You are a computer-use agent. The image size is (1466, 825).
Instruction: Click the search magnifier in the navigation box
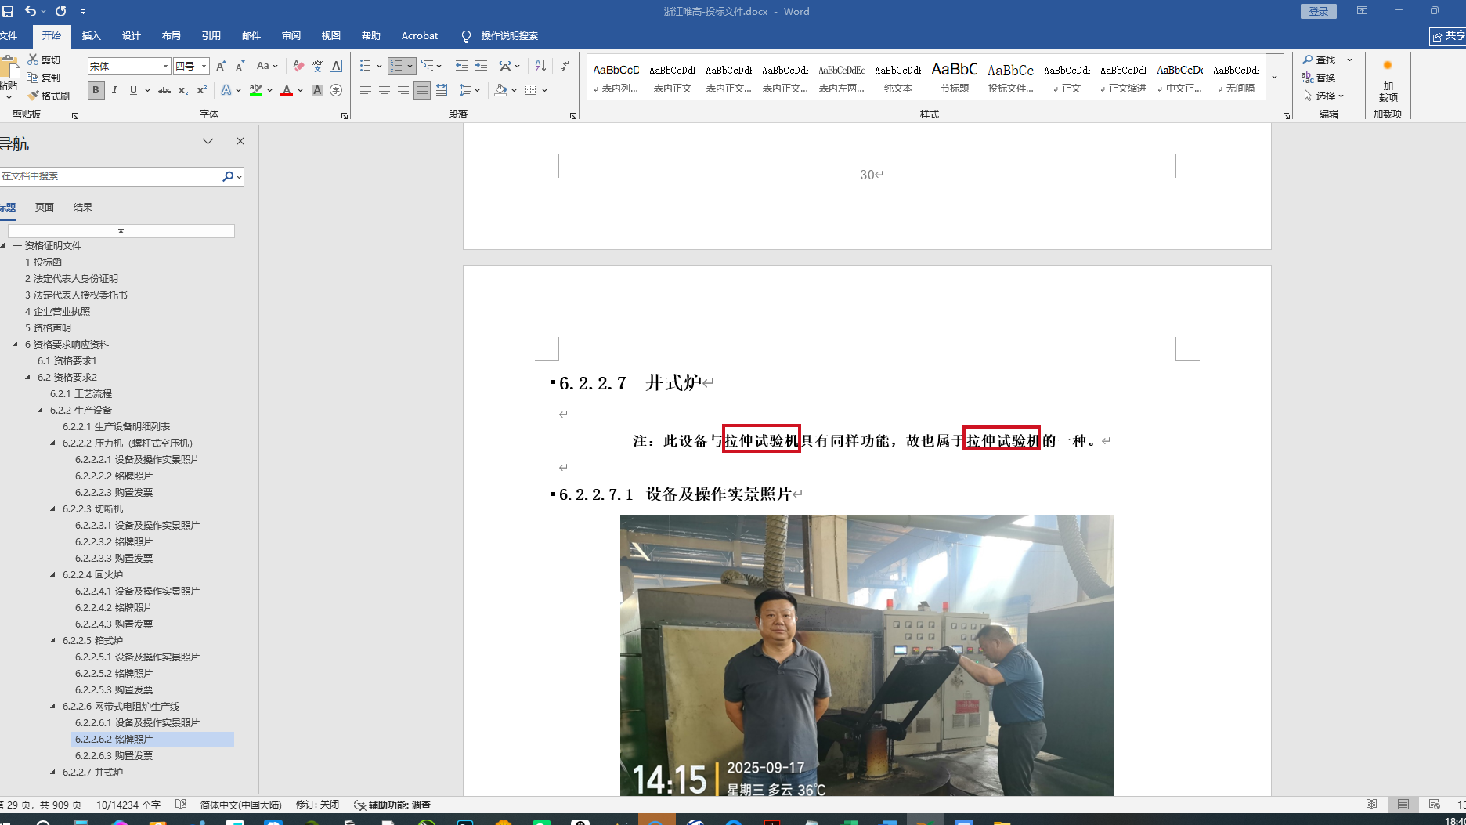pos(228,176)
